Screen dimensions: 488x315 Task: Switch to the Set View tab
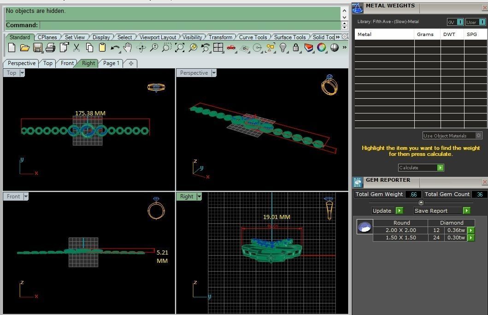click(75, 37)
